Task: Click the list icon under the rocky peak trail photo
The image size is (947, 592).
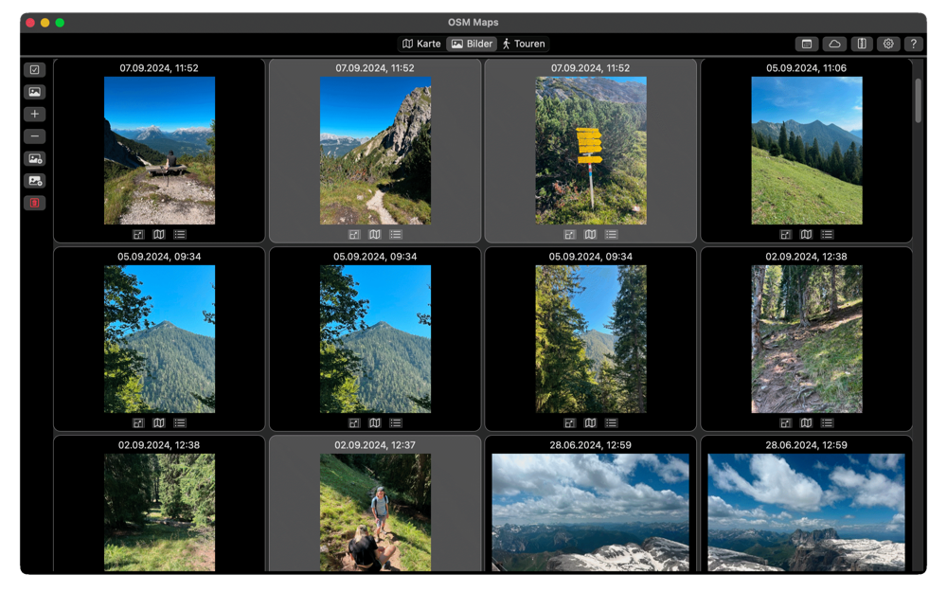Action: (396, 234)
